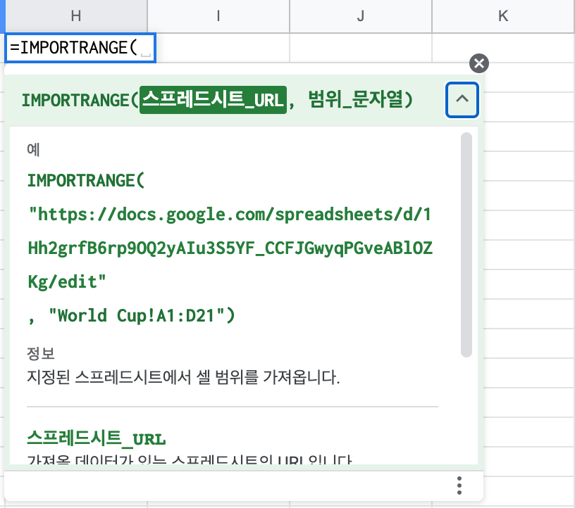Select column J header
This screenshot has height=508, width=575.
pos(360,15)
